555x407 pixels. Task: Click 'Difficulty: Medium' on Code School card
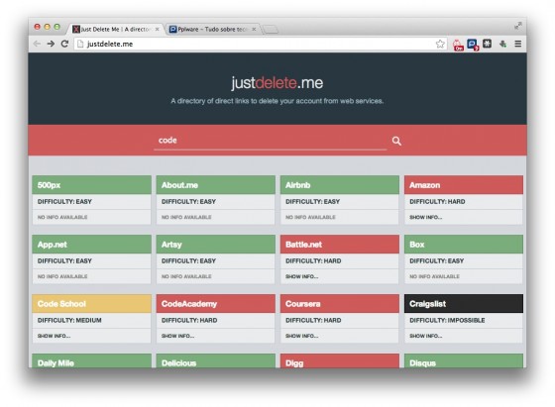coord(69,321)
